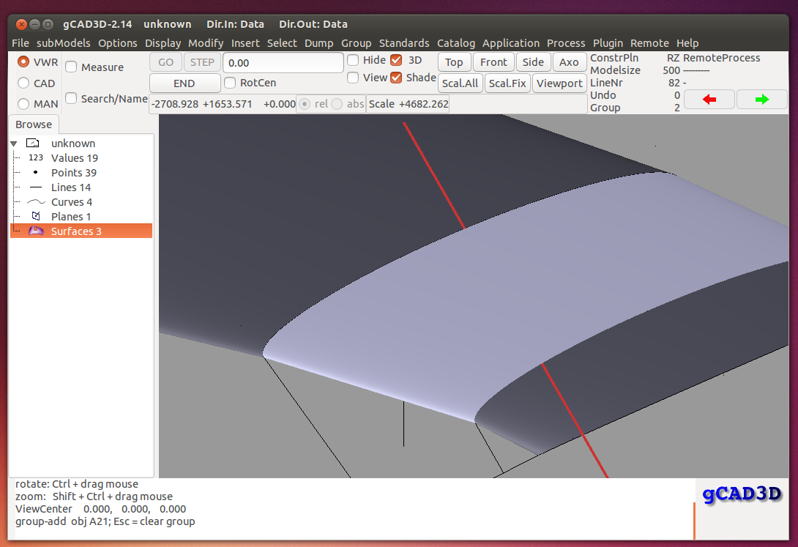Toggle the Hide checkbox

[x=353, y=60]
